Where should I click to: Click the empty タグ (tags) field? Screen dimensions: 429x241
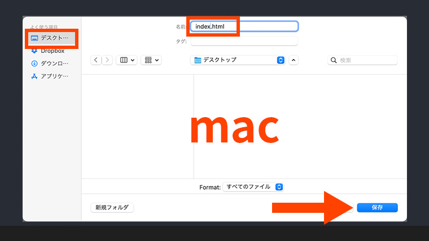coord(244,41)
